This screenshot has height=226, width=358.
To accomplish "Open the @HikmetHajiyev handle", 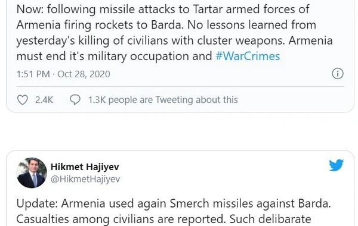I will tap(85, 179).
